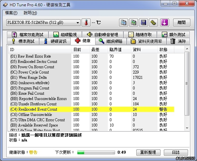Screen dimensions: 197x161
Task: Click the info icon on 硬碟資訊 tab
Action: click(46, 41)
